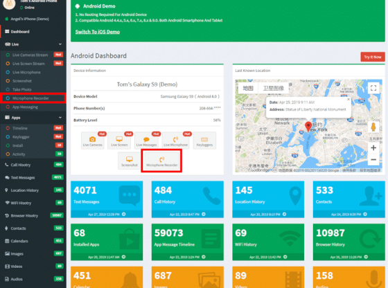The width and height of the screenshot is (388, 288).
Task: Open Location History in sidebar
Action: (33, 190)
